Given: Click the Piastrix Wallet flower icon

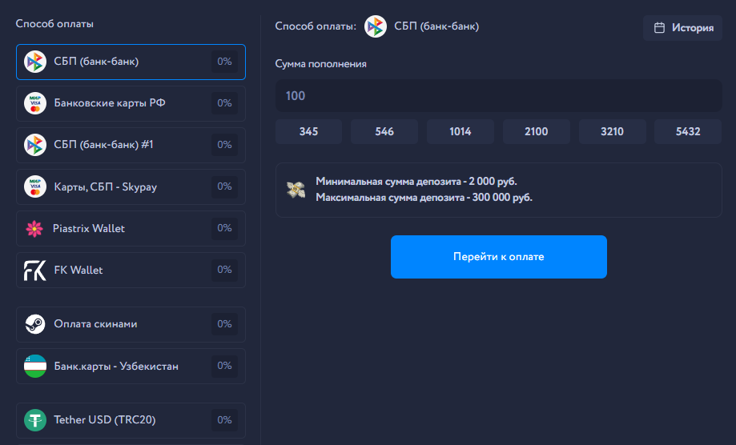Looking at the screenshot, I should (x=34, y=228).
